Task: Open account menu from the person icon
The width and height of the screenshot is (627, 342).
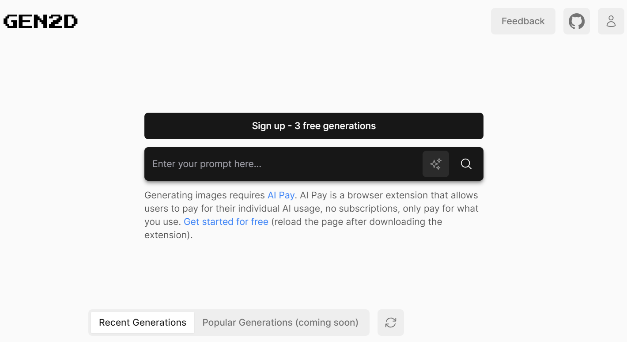Action: [611, 21]
